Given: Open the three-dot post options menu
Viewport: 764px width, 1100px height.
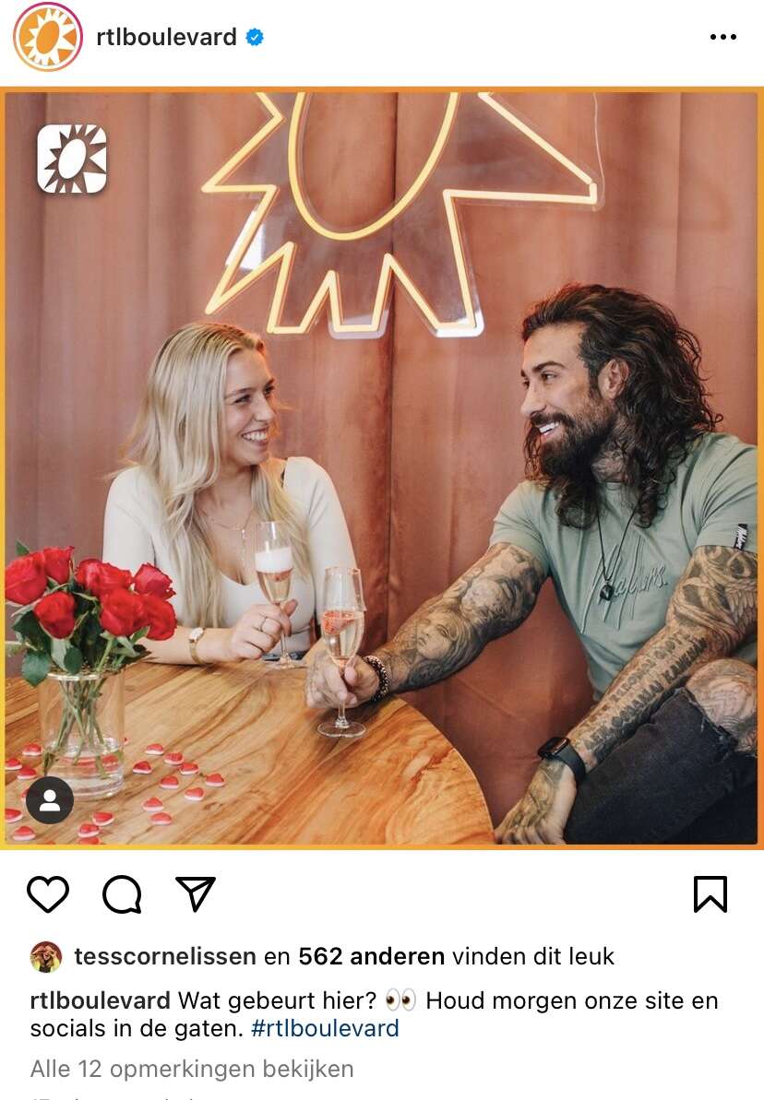Looking at the screenshot, I should coord(722,37).
